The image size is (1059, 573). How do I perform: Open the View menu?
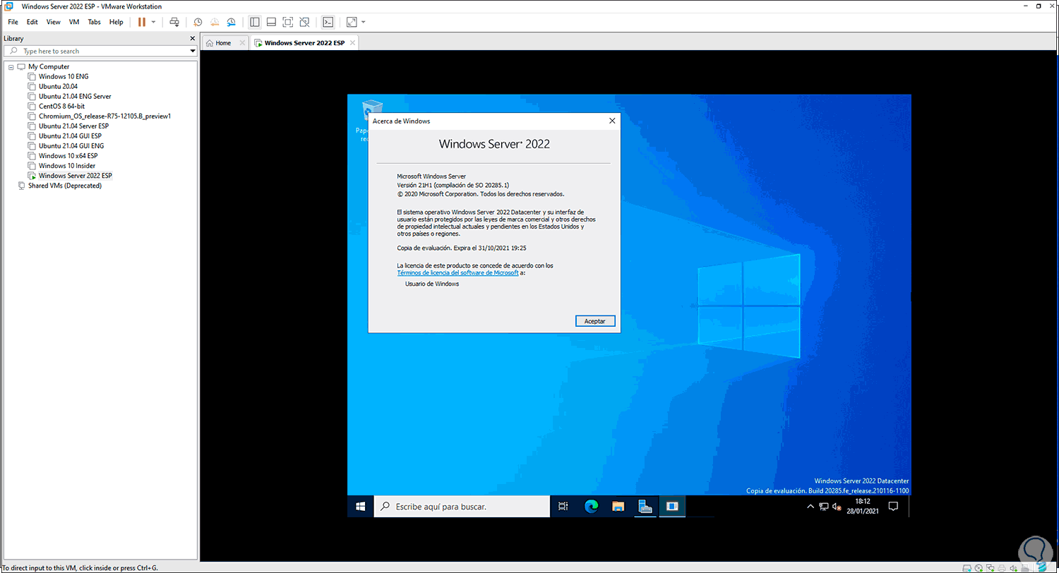tap(54, 22)
